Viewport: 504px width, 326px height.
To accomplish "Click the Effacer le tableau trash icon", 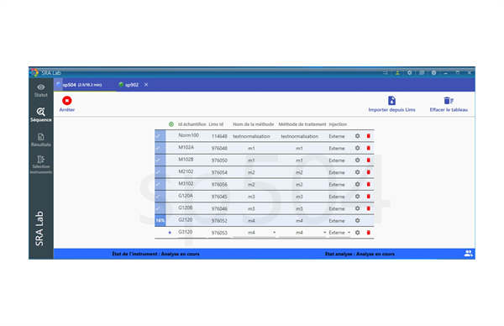I will [x=449, y=101].
